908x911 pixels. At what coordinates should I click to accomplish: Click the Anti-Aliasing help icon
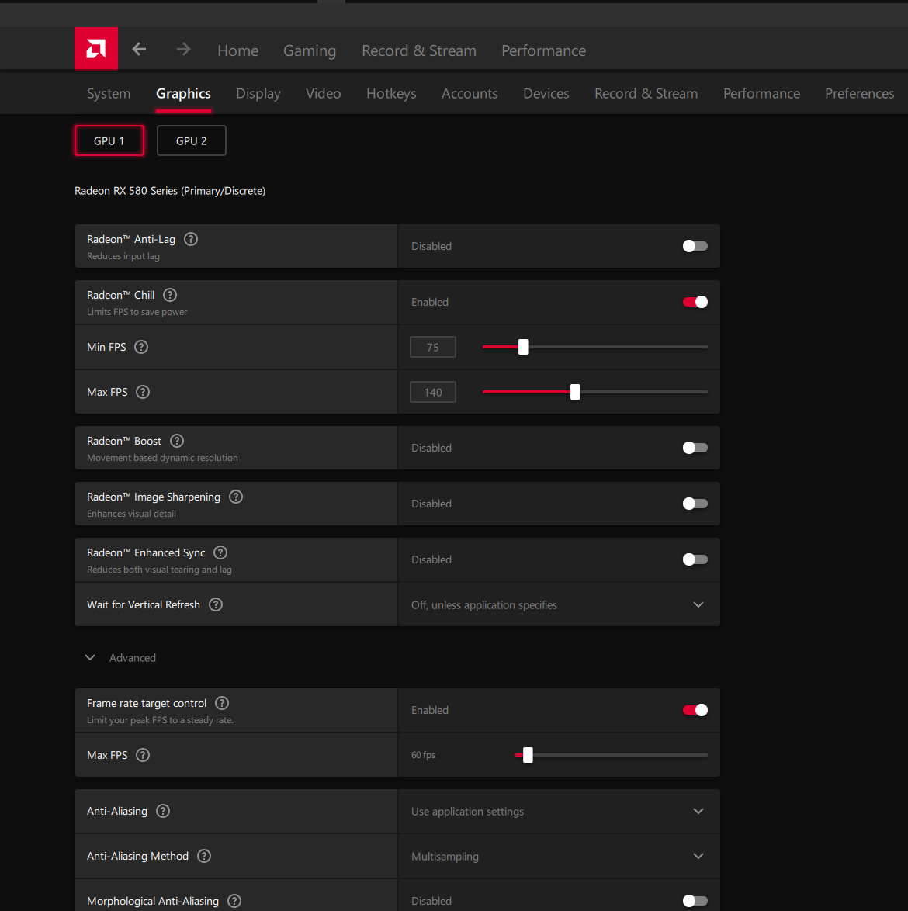(163, 811)
